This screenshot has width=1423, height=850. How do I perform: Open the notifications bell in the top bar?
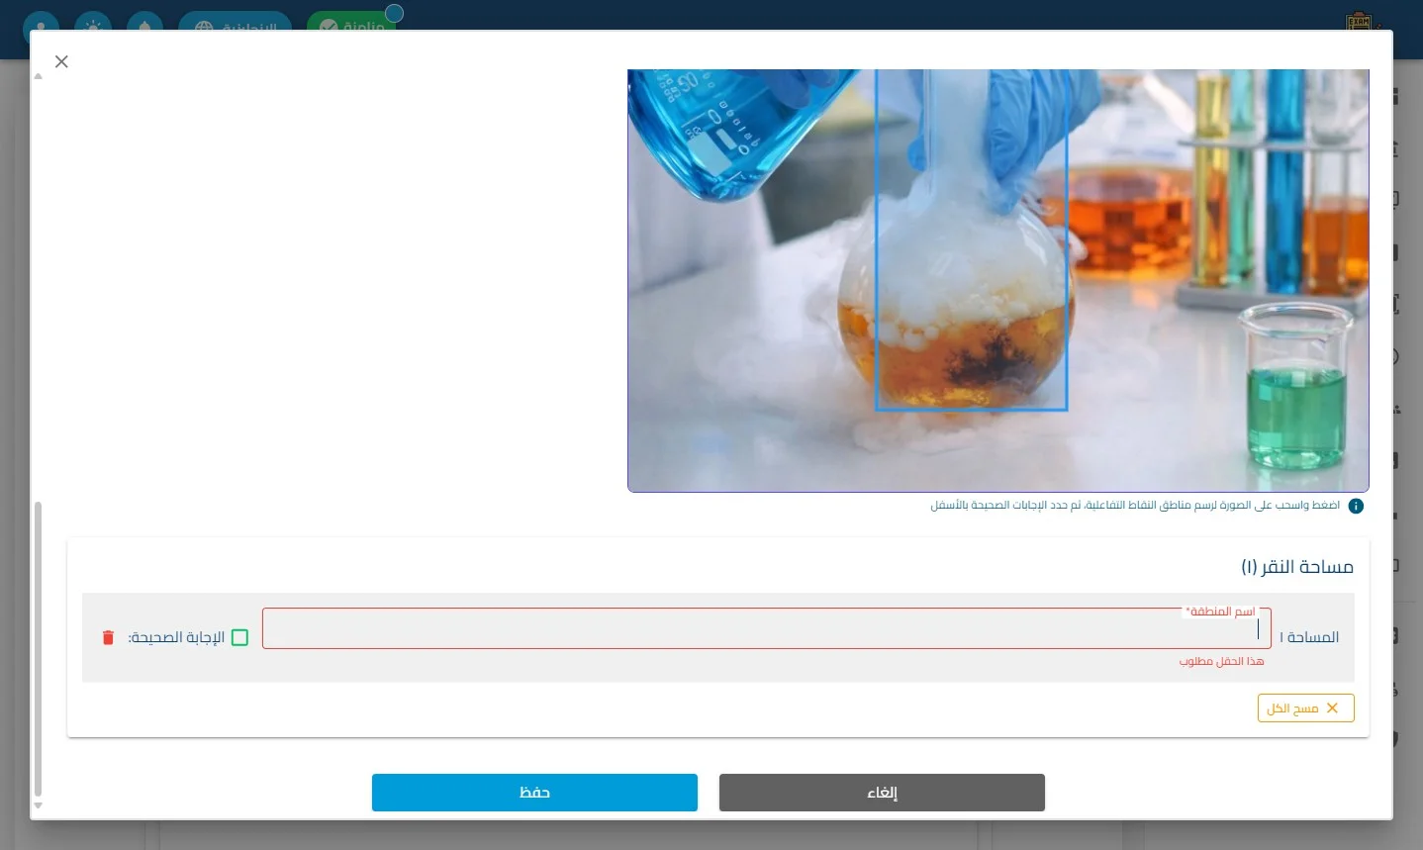(x=144, y=26)
